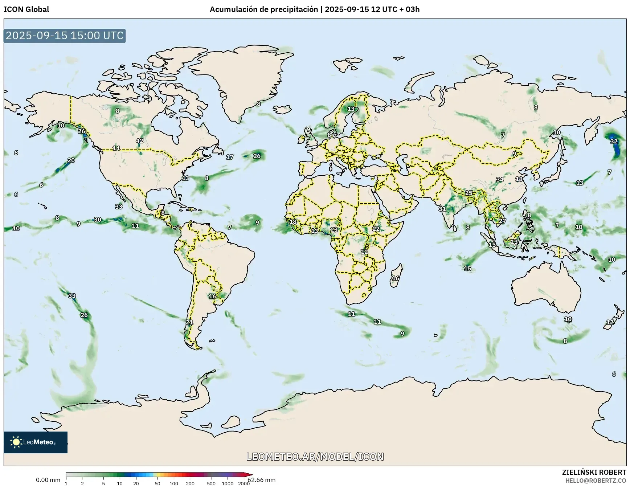Click the HELLO@ROBERTZ.CO email address
Screen dimensions: 630x486
(x=596, y=481)
